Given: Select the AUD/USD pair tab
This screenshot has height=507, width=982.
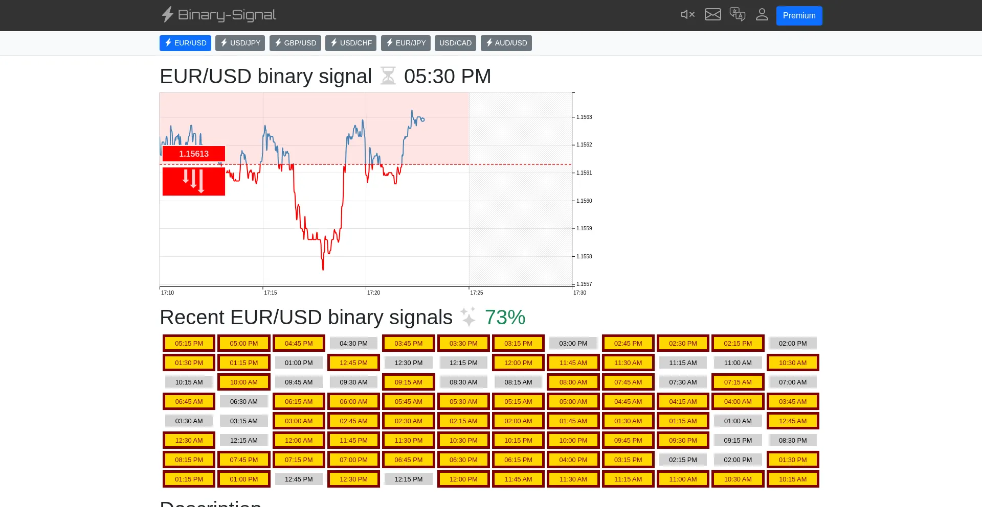Looking at the screenshot, I should pos(506,43).
